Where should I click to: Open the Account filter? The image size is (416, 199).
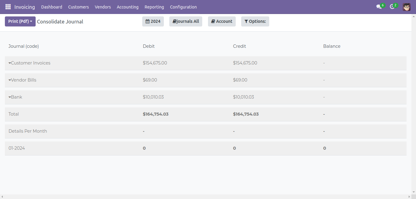(x=222, y=21)
